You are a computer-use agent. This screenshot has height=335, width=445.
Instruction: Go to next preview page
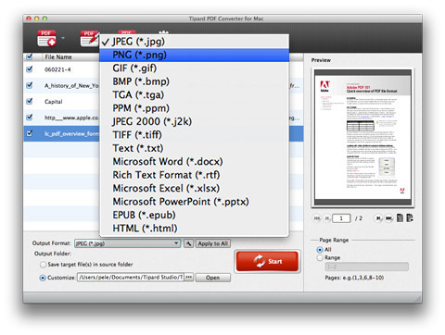tap(378, 218)
